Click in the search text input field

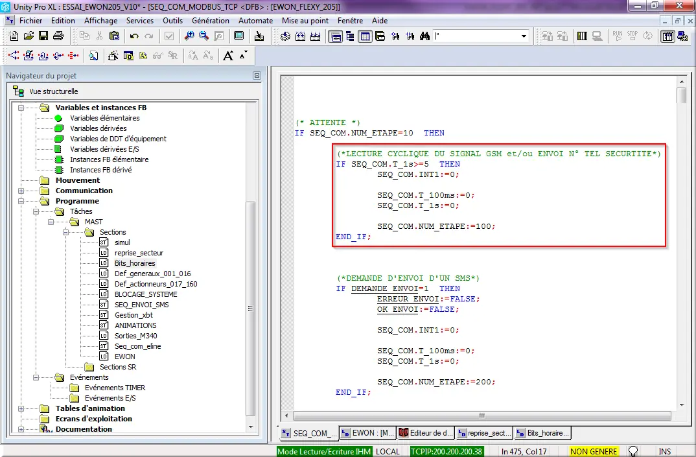476,36
